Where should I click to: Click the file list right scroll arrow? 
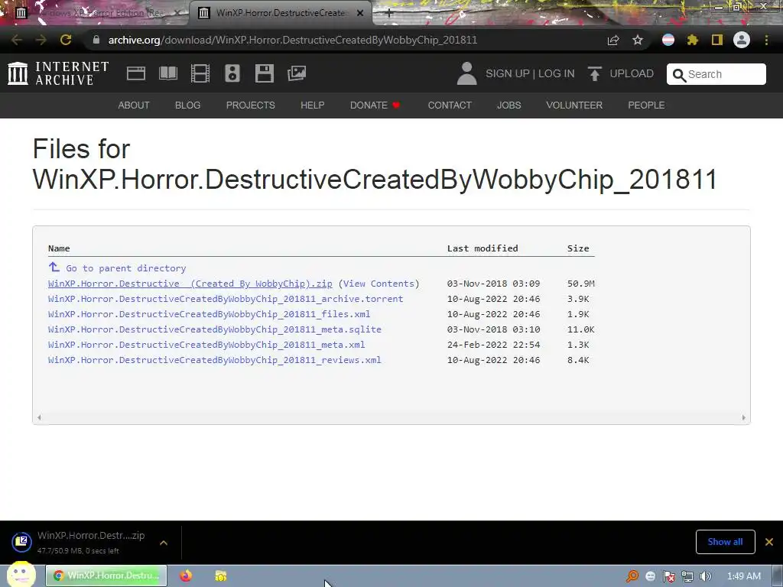[743, 417]
